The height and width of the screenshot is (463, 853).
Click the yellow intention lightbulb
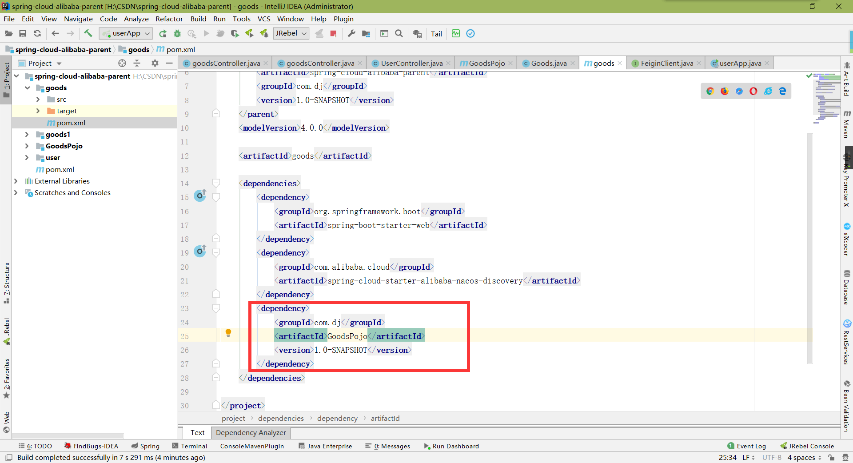[x=228, y=333]
